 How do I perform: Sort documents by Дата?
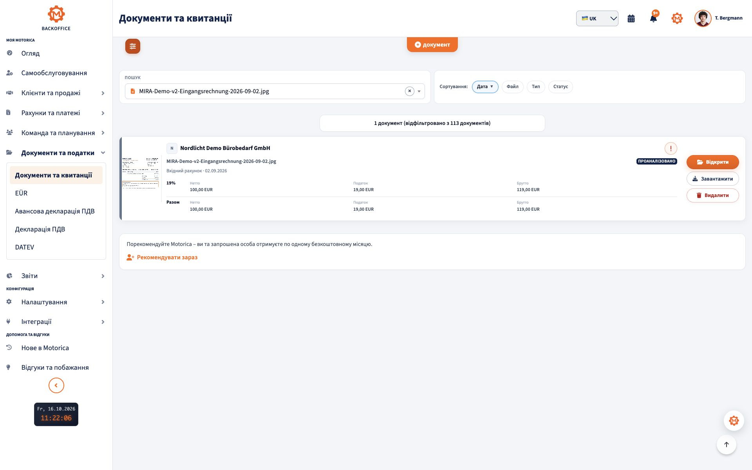click(x=485, y=87)
